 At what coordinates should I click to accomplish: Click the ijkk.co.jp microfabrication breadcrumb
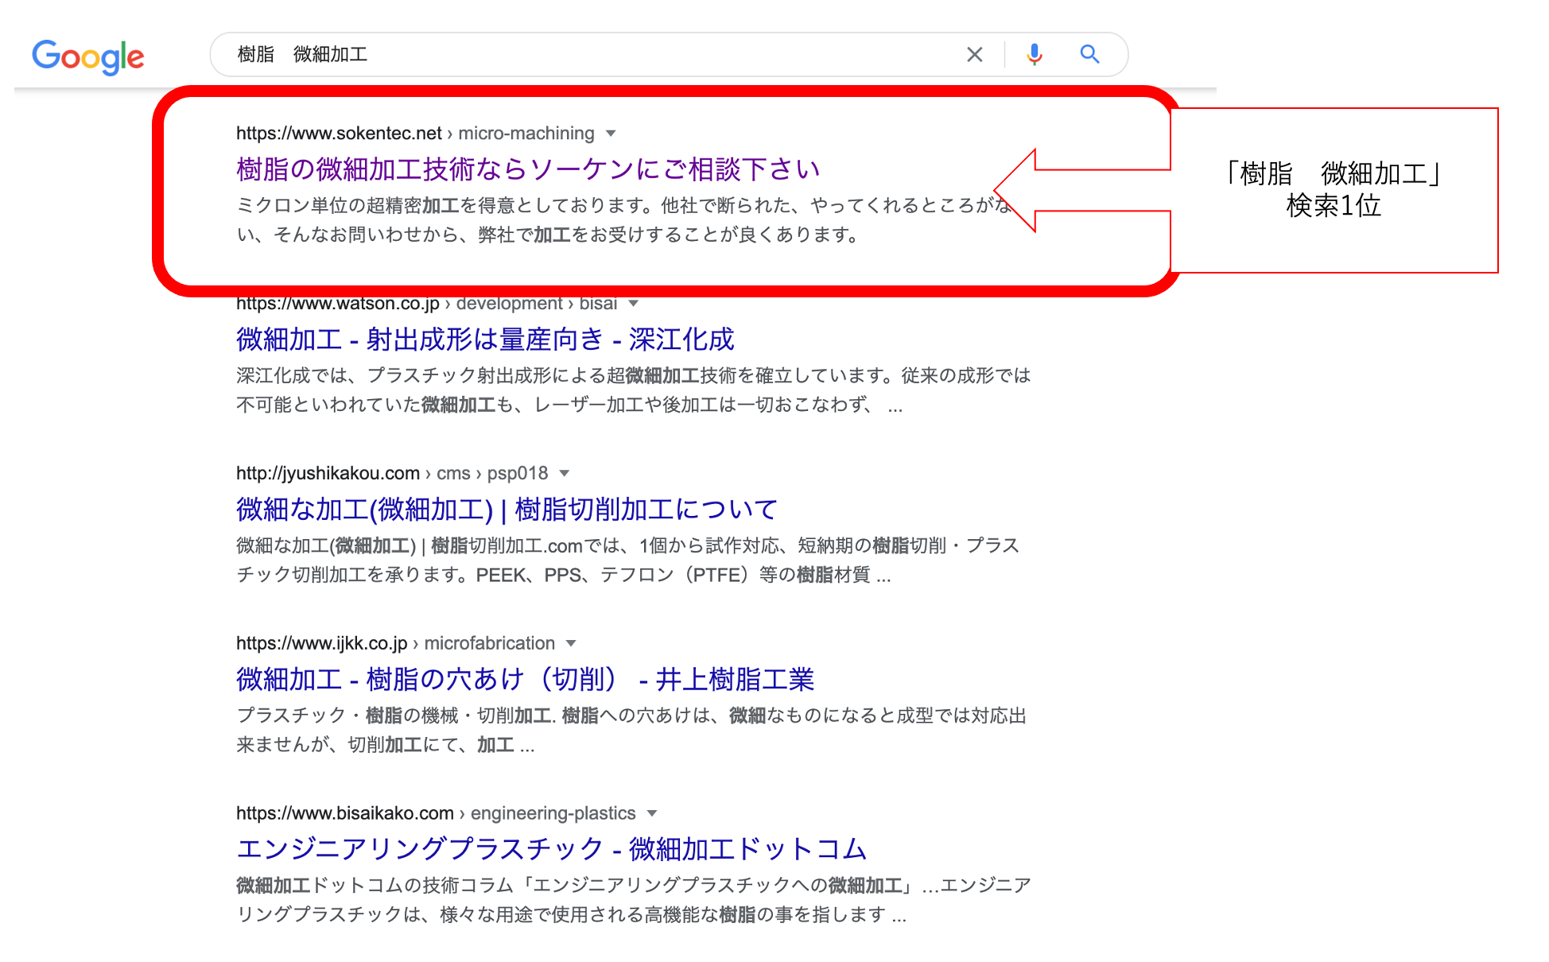(x=395, y=644)
